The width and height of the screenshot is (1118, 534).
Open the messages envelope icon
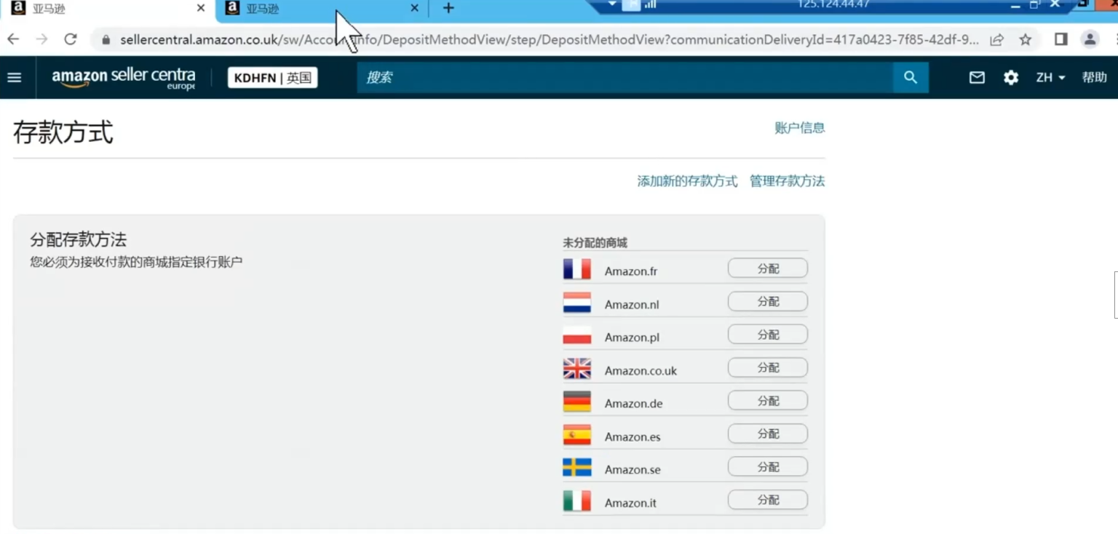tap(977, 77)
